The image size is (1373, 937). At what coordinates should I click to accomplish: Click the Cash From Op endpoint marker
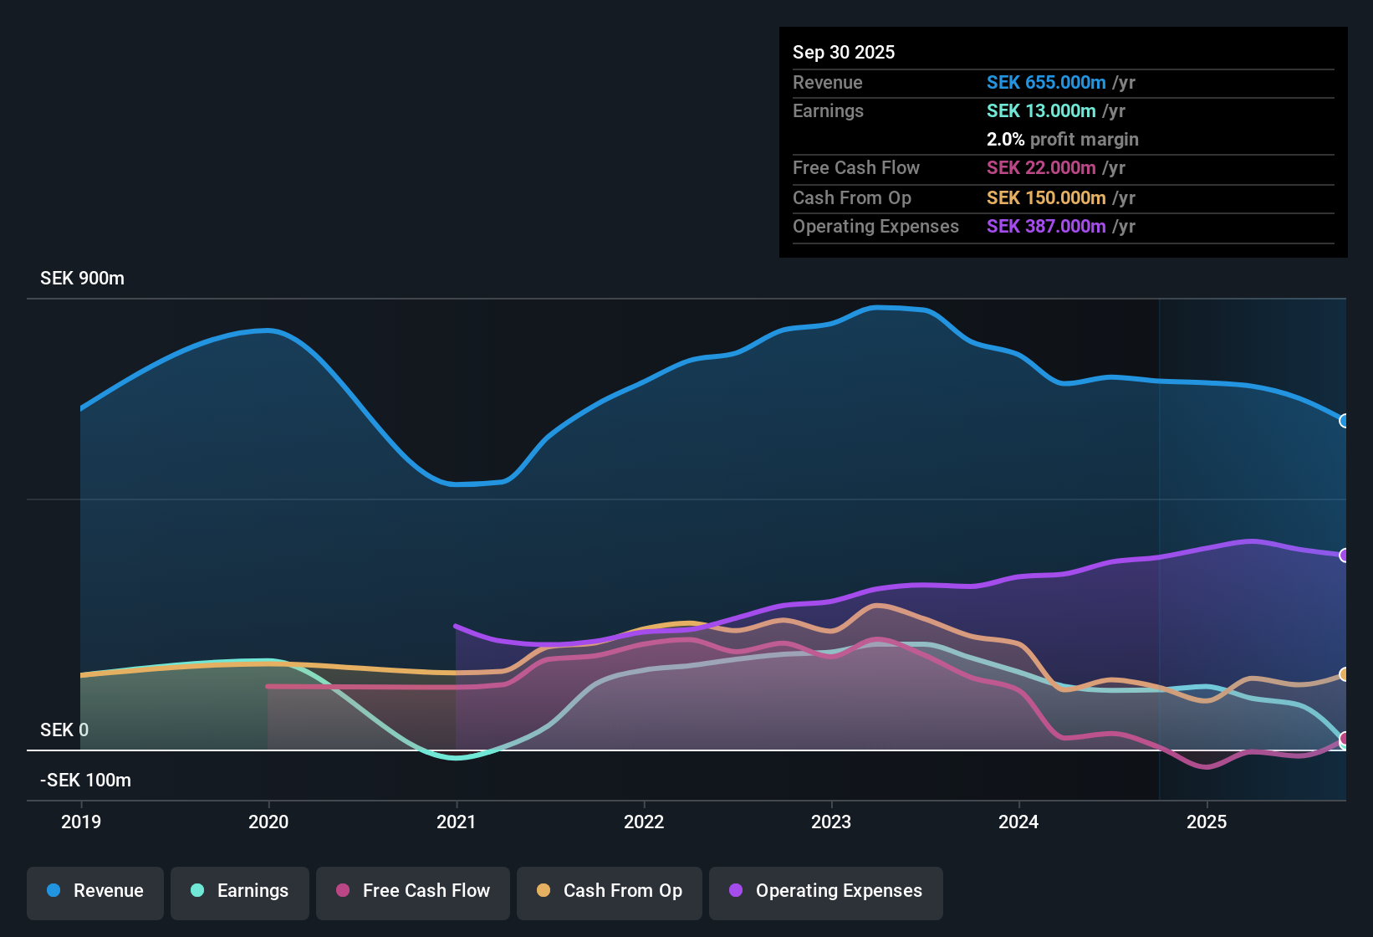coord(1345,674)
